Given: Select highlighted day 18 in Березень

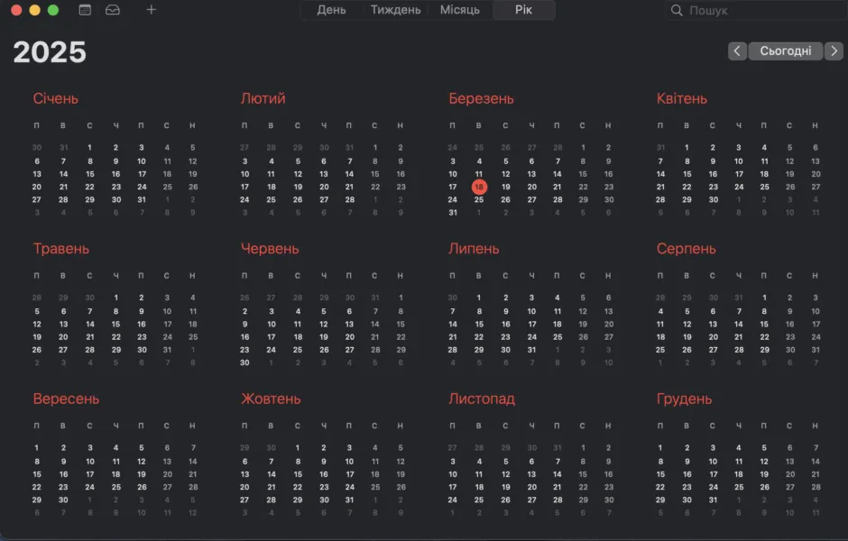Looking at the screenshot, I should click(479, 187).
